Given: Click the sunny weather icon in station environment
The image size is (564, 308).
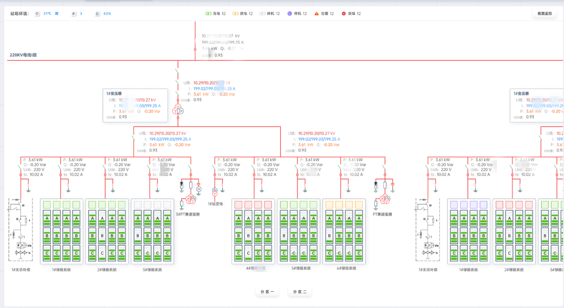Looking at the screenshot, I should (x=37, y=14).
